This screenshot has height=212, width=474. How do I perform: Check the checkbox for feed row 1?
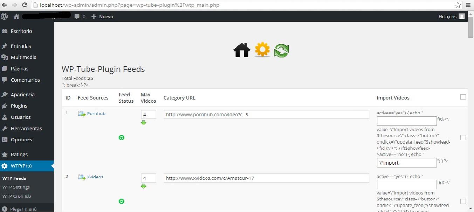pyautogui.click(x=463, y=138)
